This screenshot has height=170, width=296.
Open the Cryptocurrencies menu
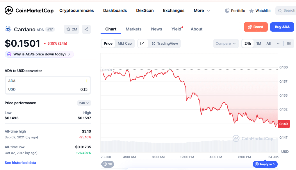[76, 10]
